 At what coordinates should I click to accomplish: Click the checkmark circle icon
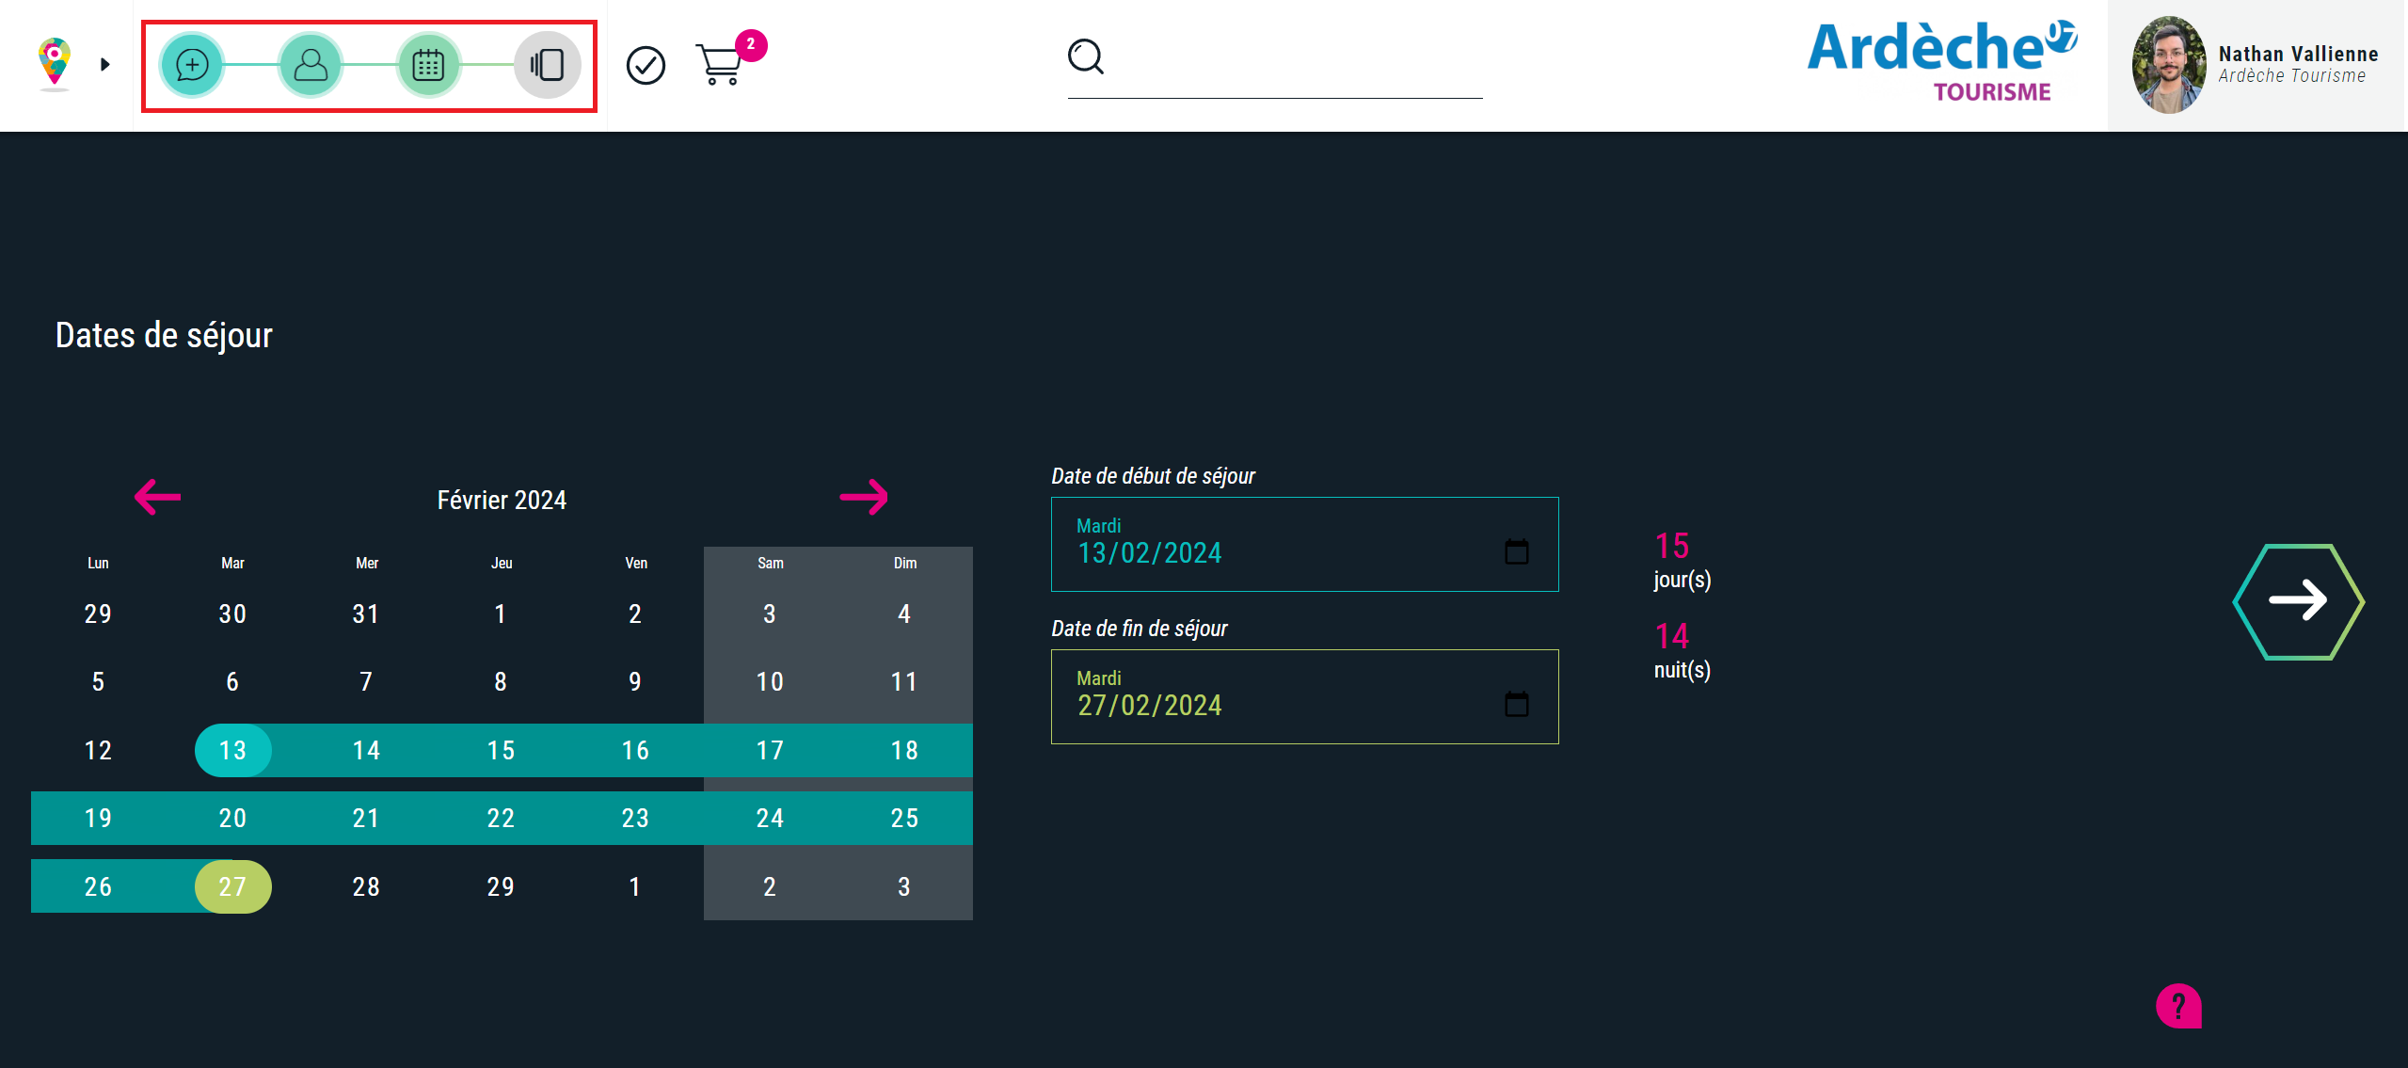click(646, 65)
